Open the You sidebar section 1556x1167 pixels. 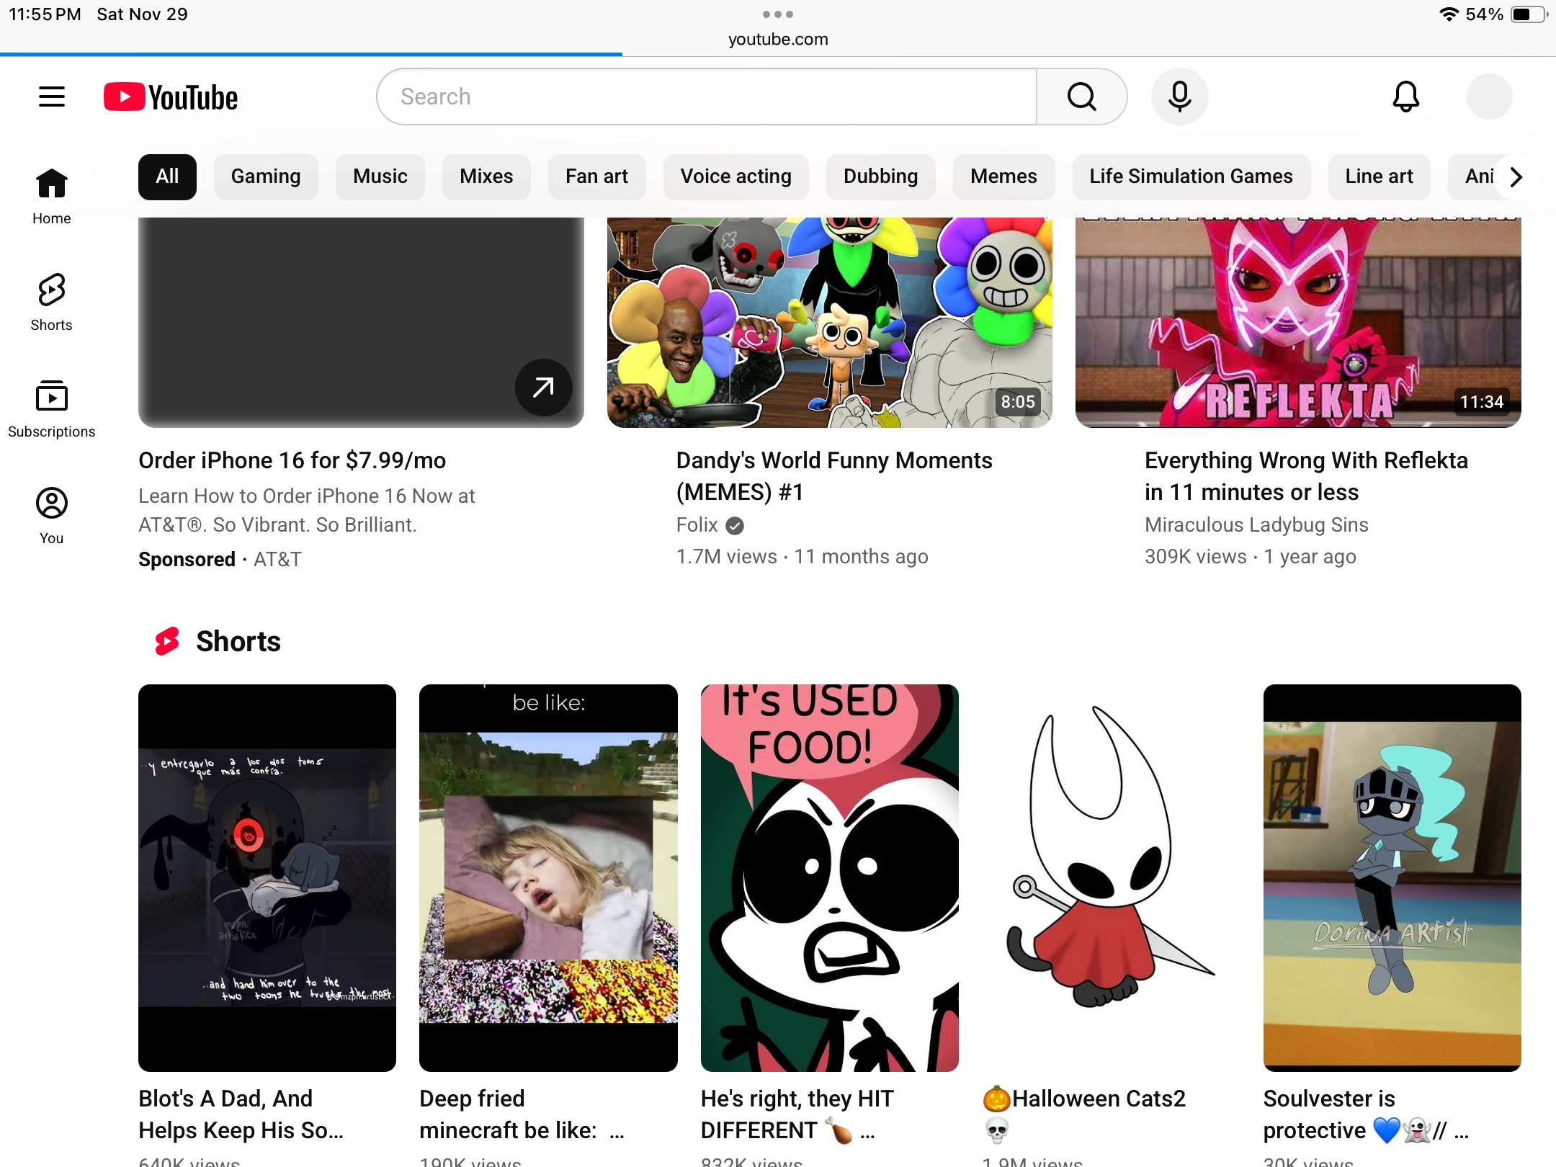coord(52,515)
